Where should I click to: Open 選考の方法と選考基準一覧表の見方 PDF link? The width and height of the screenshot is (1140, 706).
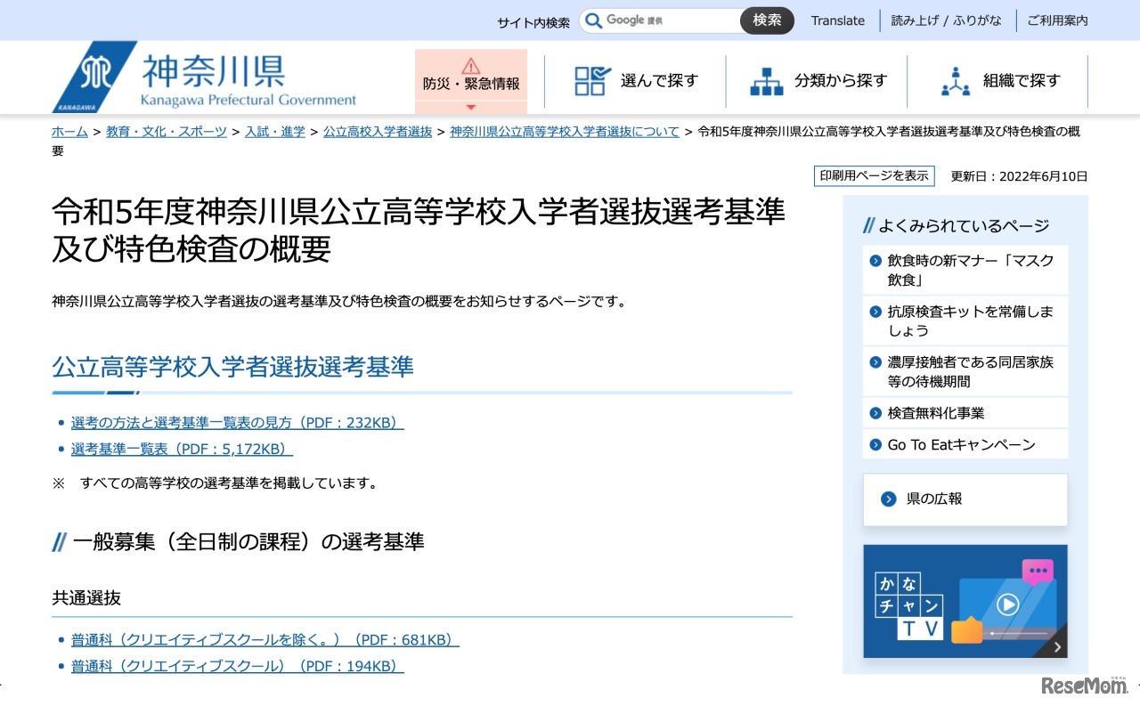coord(238,423)
